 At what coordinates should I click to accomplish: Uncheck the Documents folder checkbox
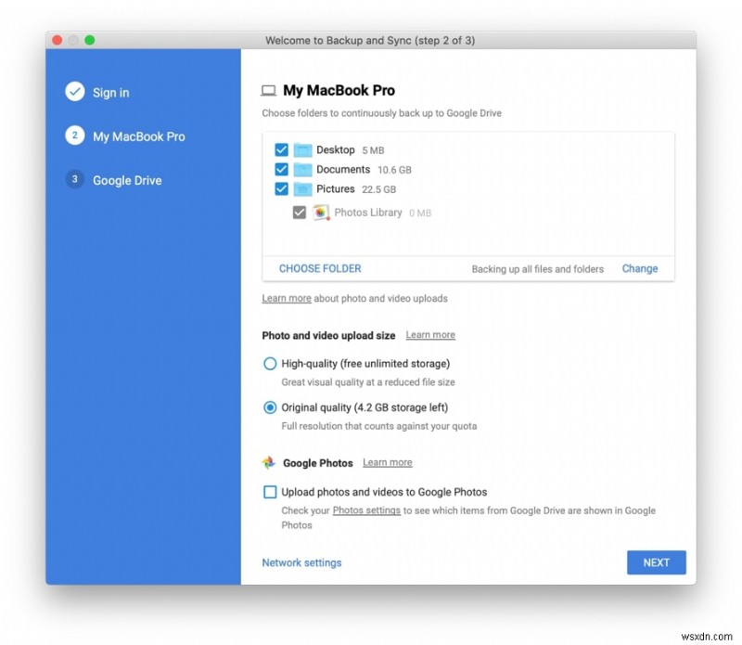pyautogui.click(x=281, y=169)
